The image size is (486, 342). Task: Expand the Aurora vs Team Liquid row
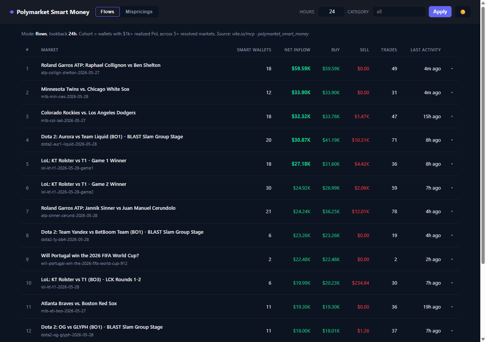point(452,140)
